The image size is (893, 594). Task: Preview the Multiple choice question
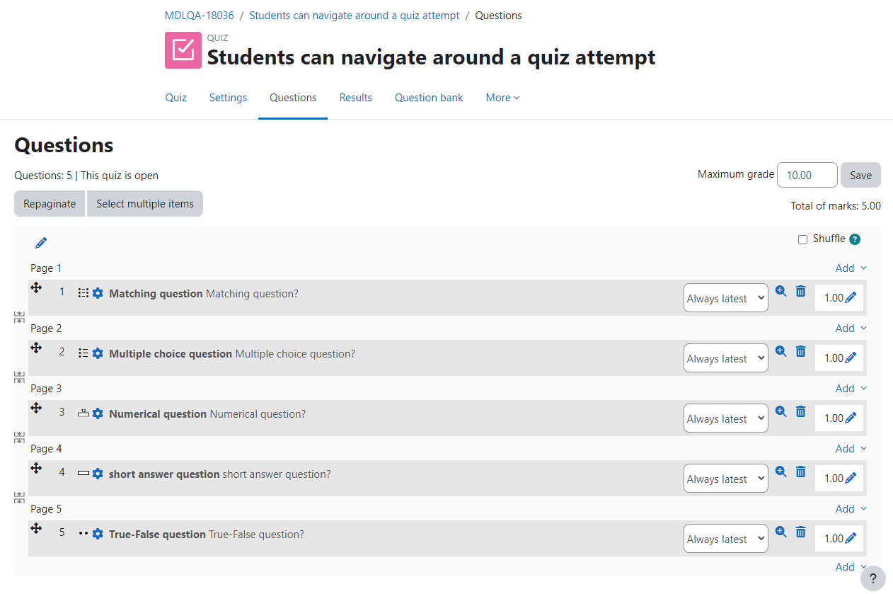[780, 350]
